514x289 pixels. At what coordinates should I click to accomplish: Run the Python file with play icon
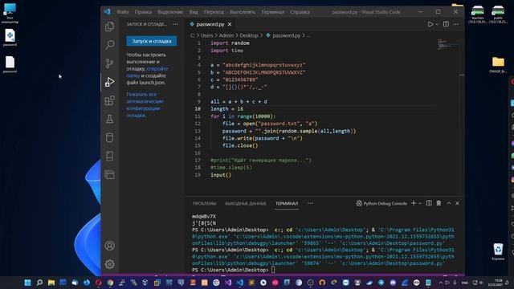[x=430, y=24]
